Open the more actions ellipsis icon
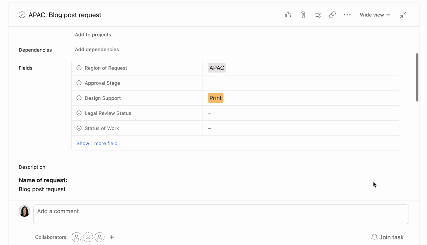 tap(347, 15)
